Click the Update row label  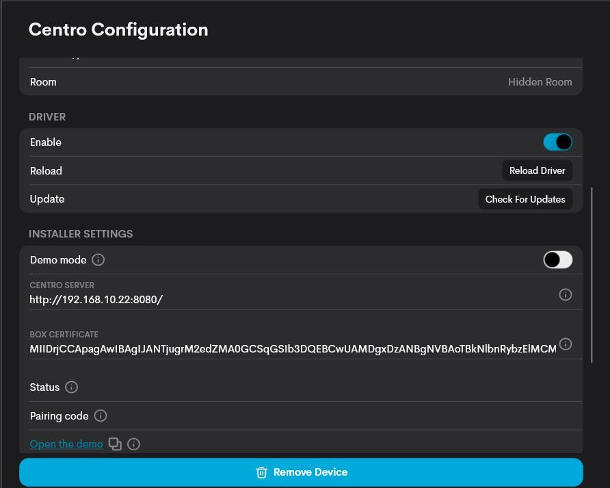click(47, 199)
